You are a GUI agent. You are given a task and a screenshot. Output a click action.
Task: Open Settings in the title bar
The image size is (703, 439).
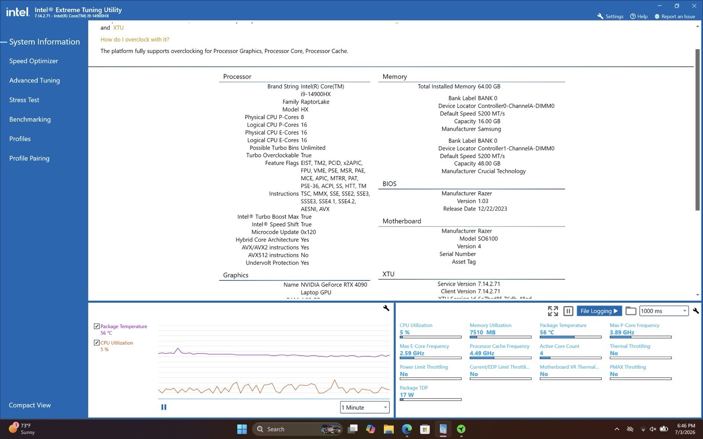[x=610, y=16]
